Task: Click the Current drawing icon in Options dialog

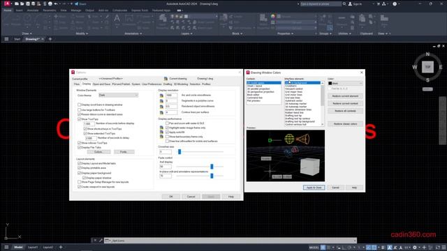Action: [166, 79]
